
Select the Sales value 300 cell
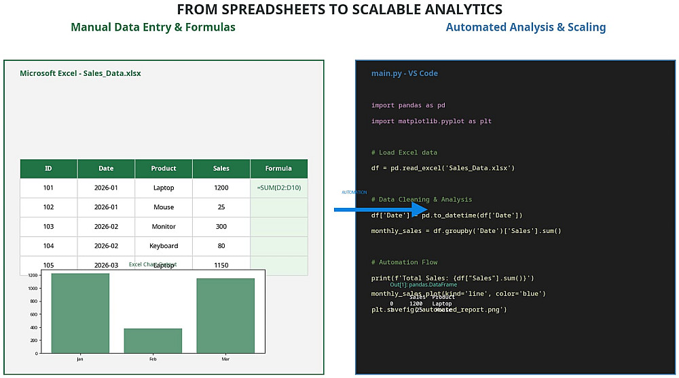click(x=221, y=226)
